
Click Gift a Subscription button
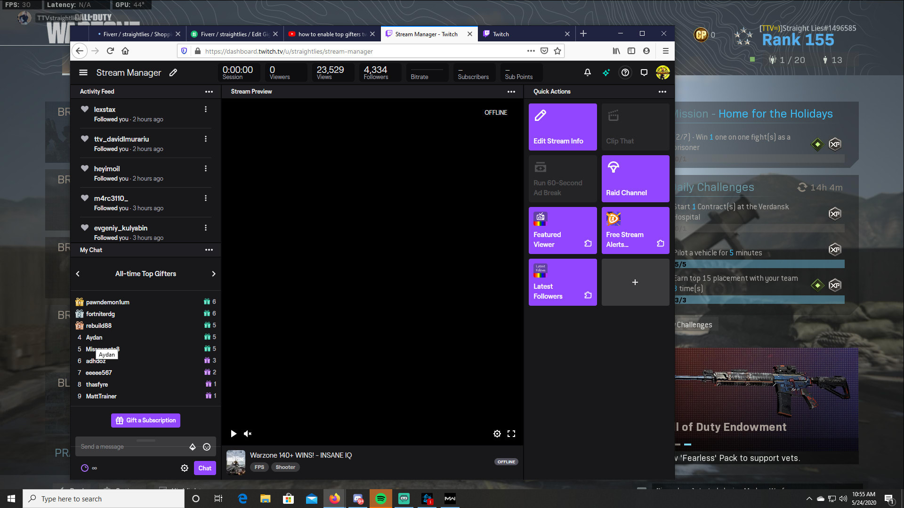click(145, 421)
